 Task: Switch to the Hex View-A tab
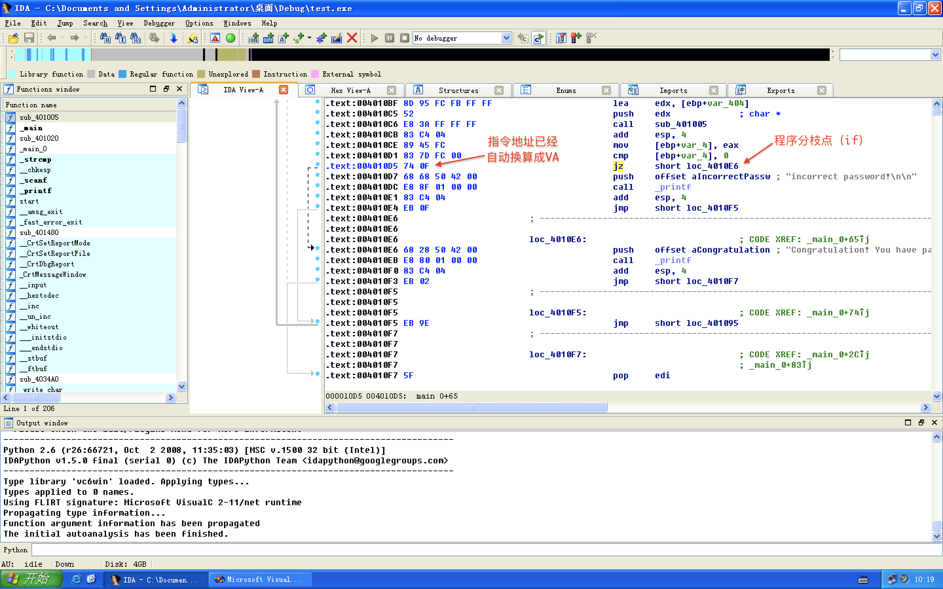(350, 90)
